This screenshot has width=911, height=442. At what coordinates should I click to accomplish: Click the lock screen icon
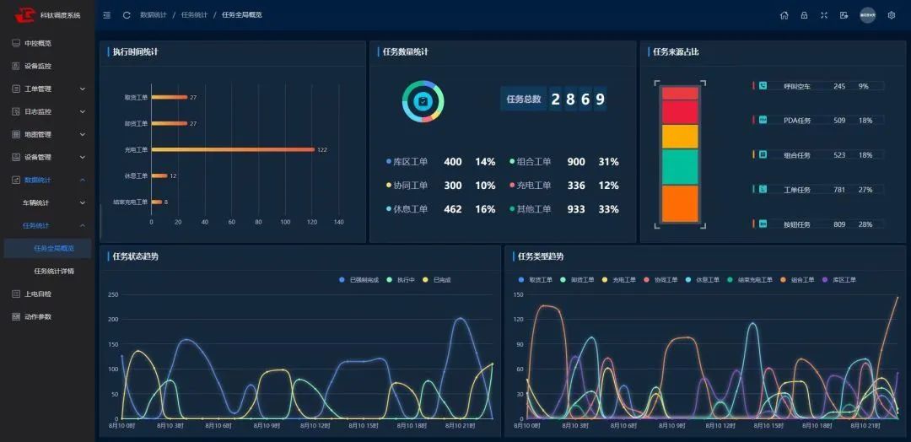click(804, 15)
